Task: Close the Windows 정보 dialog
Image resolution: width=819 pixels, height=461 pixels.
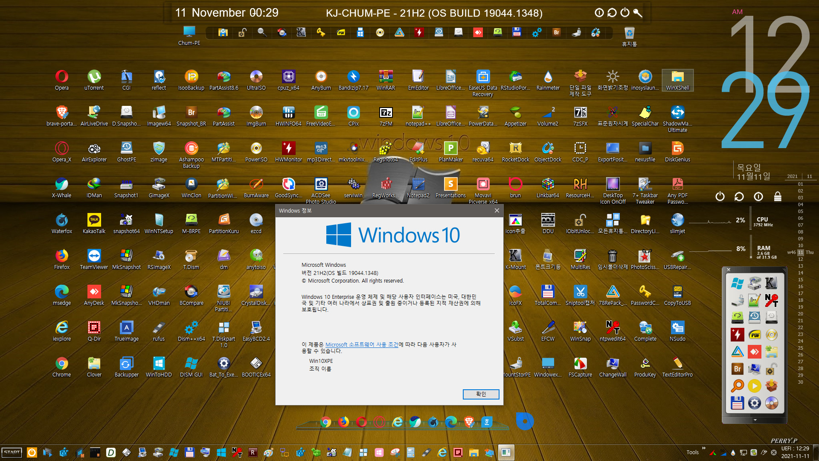Action: pyautogui.click(x=497, y=210)
